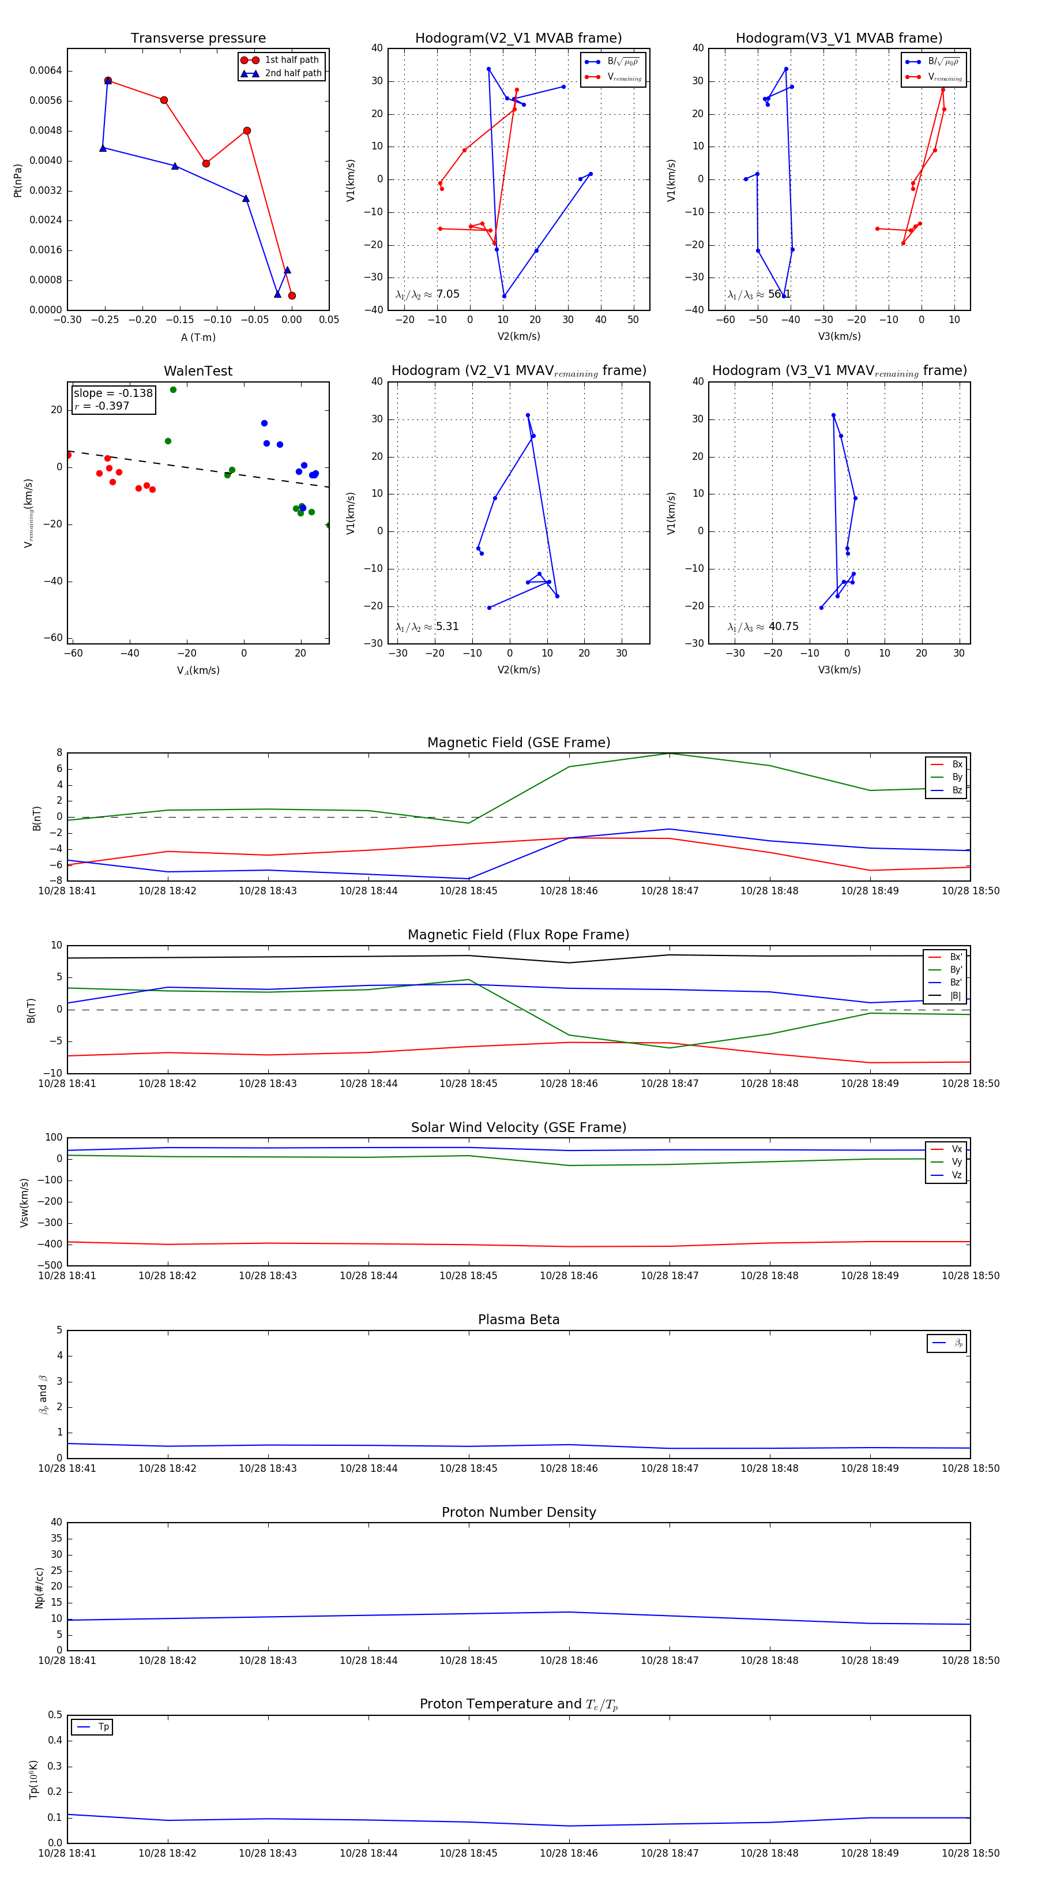The height and width of the screenshot is (1904, 1038).
Task: Click the Tp(10^6K) y-axis label
Action: coord(34,1779)
